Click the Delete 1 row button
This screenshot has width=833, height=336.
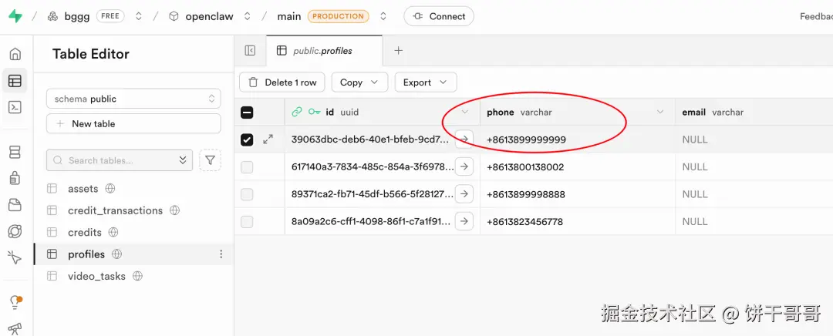[x=282, y=82]
